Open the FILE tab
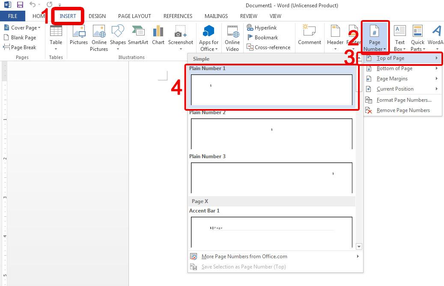The width and height of the screenshot is (444, 286). [12, 16]
